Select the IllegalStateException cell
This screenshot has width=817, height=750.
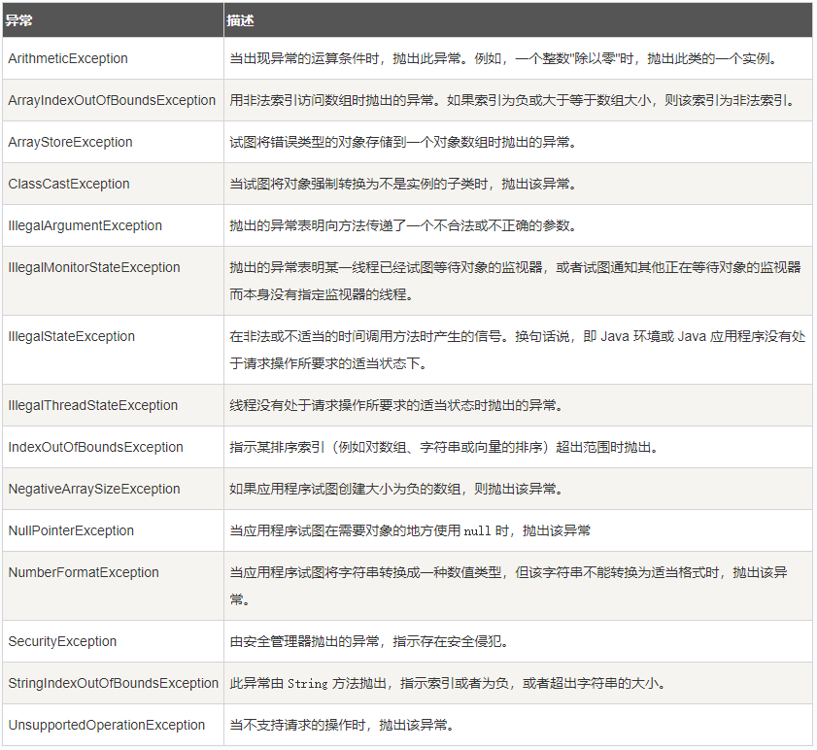pos(113,350)
